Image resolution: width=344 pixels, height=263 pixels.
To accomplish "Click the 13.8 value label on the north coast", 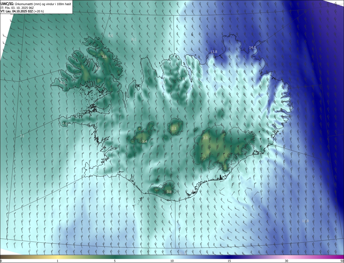I will pyautogui.click(x=214, y=52).
